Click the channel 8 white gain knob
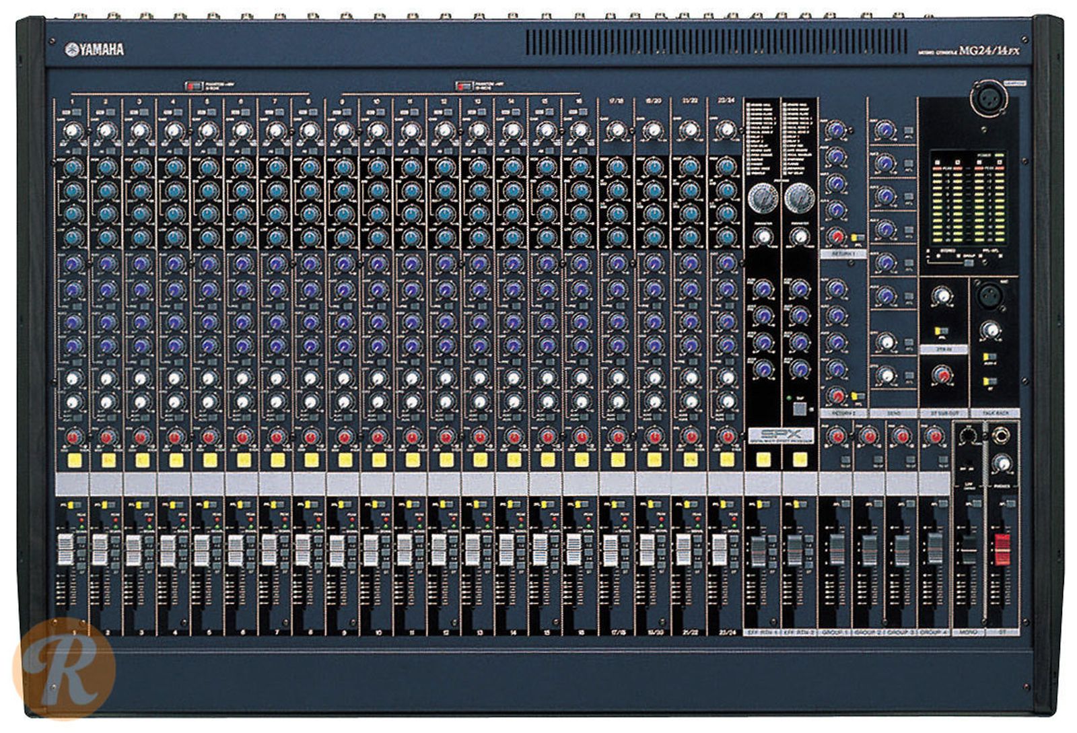Screen dimensions: 1077x733 (x=310, y=131)
